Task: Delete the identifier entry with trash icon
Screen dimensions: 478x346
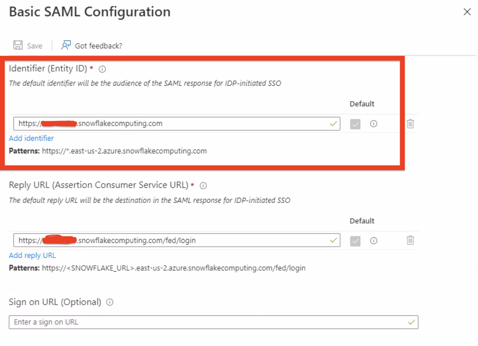Action: pyautogui.click(x=410, y=124)
